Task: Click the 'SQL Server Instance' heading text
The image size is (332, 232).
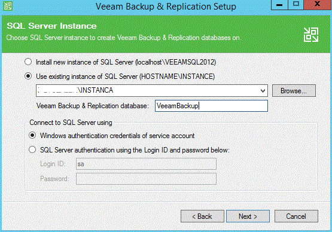Action: point(51,26)
